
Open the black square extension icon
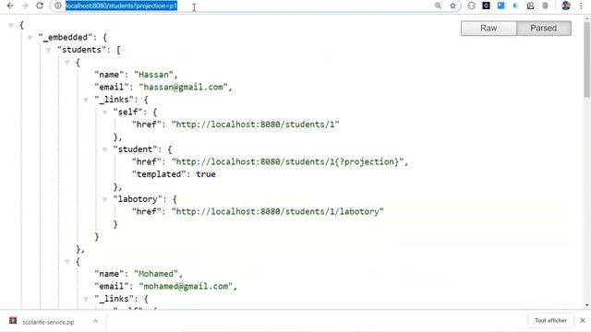[487, 6]
